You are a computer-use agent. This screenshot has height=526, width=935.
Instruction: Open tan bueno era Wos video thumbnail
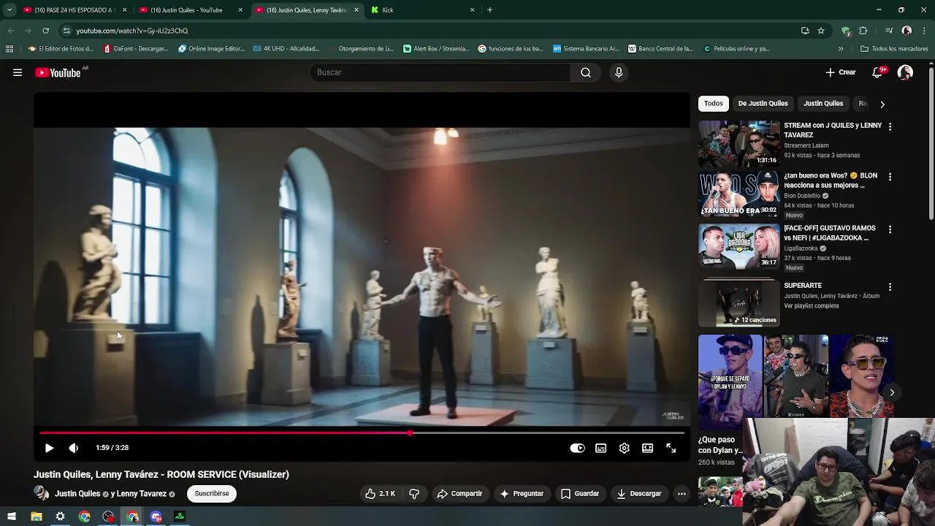click(x=739, y=194)
